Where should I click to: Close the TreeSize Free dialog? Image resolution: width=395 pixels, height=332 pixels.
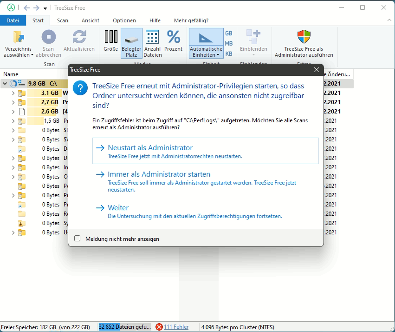click(317, 70)
